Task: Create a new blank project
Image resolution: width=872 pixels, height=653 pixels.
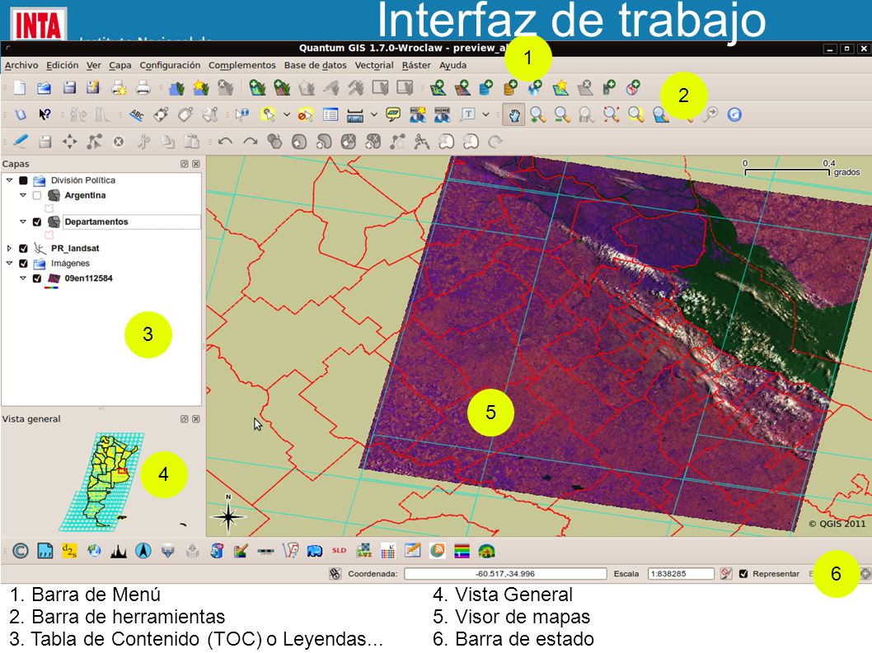Action: pyautogui.click(x=20, y=88)
